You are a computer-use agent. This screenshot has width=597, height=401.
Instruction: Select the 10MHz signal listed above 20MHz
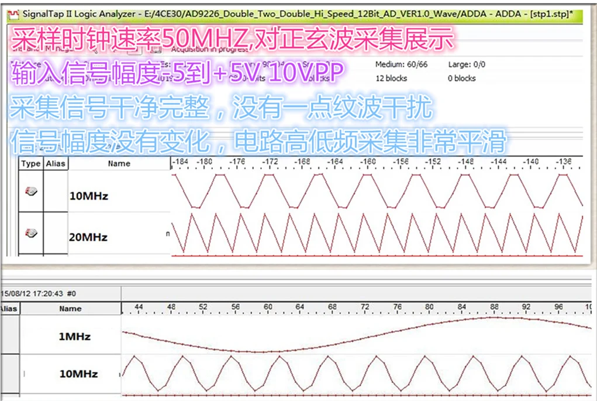89,196
